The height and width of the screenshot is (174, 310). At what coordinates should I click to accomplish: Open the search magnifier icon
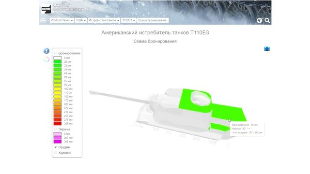point(267,20)
